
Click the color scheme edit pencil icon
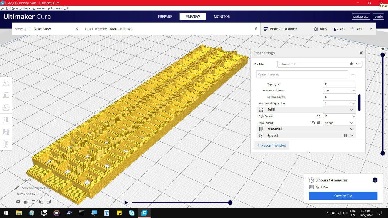256,29
